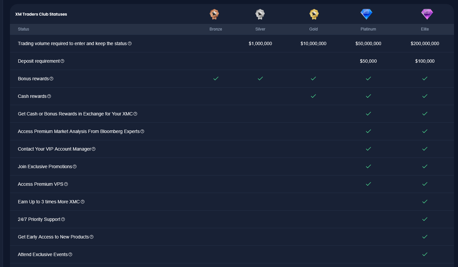
Task: Open help icon for Get Early Access to New Products
Action: [92, 237]
